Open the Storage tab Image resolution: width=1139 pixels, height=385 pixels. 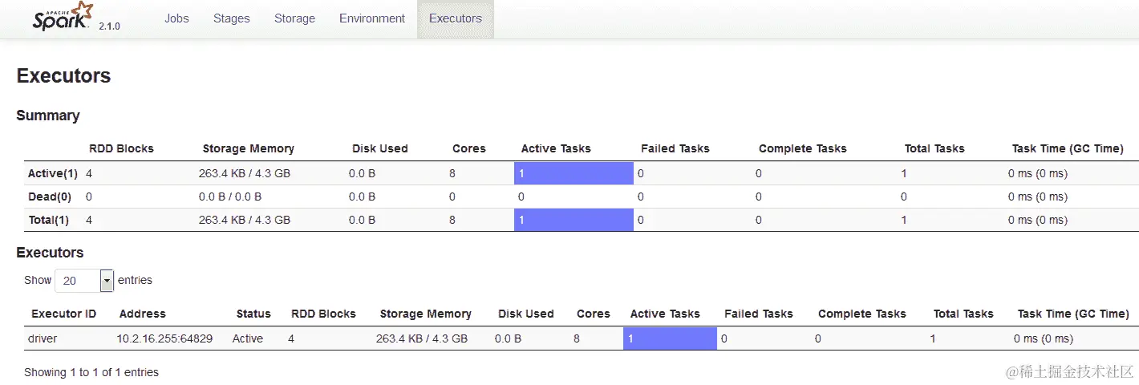[294, 18]
